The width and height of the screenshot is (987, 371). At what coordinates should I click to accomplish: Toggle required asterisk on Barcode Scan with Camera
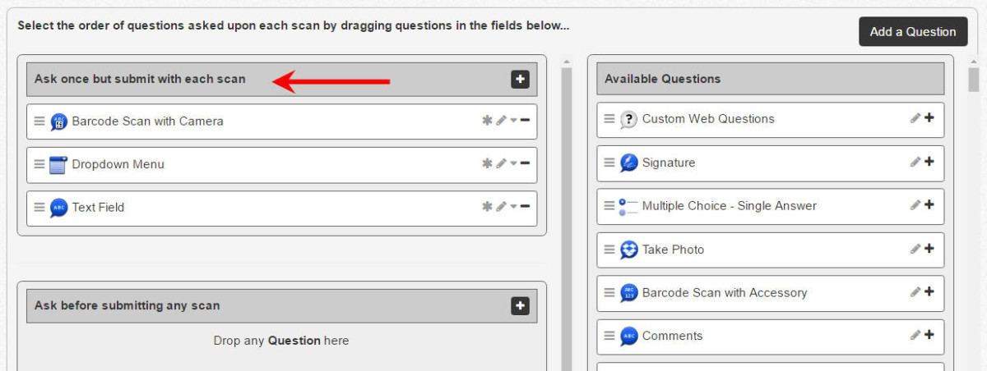(487, 121)
